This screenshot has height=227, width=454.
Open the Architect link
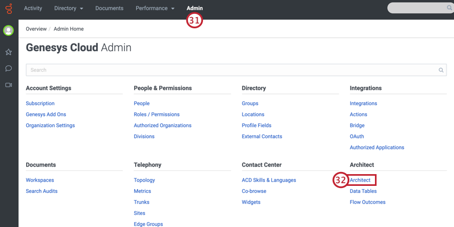pyautogui.click(x=360, y=180)
